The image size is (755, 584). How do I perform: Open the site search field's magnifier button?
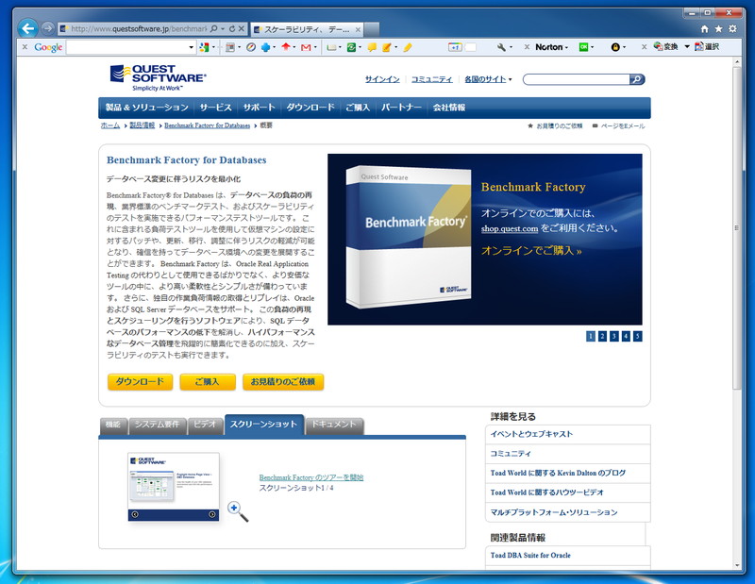click(x=637, y=81)
